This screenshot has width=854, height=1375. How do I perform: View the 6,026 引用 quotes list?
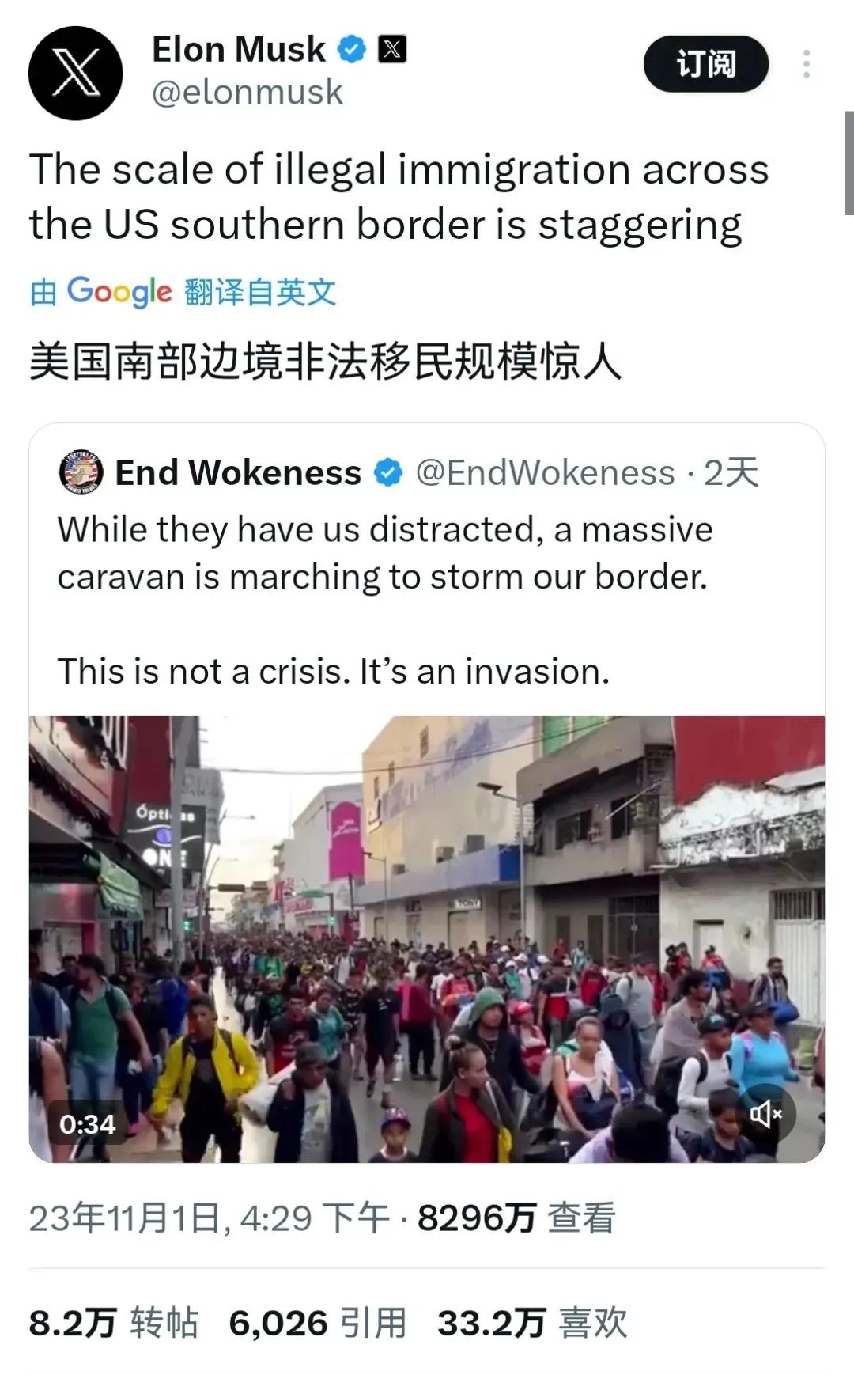[318, 1323]
